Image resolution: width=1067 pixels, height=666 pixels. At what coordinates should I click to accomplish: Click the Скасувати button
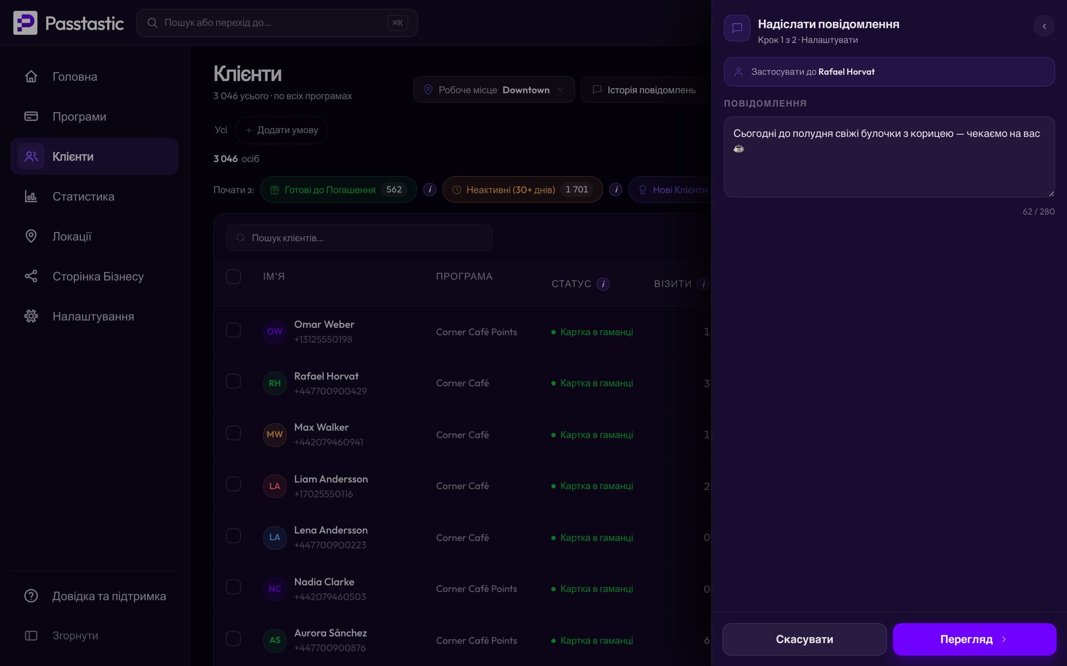[804, 639]
